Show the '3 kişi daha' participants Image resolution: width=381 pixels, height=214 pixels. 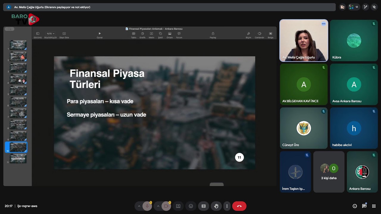point(329,172)
